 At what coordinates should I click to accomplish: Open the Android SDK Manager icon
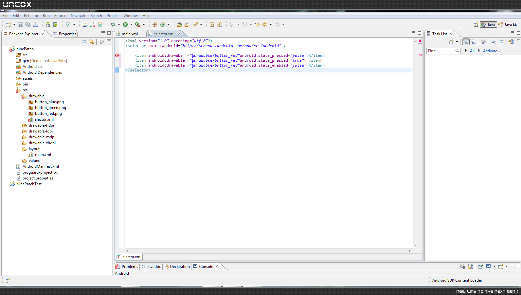(48, 24)
